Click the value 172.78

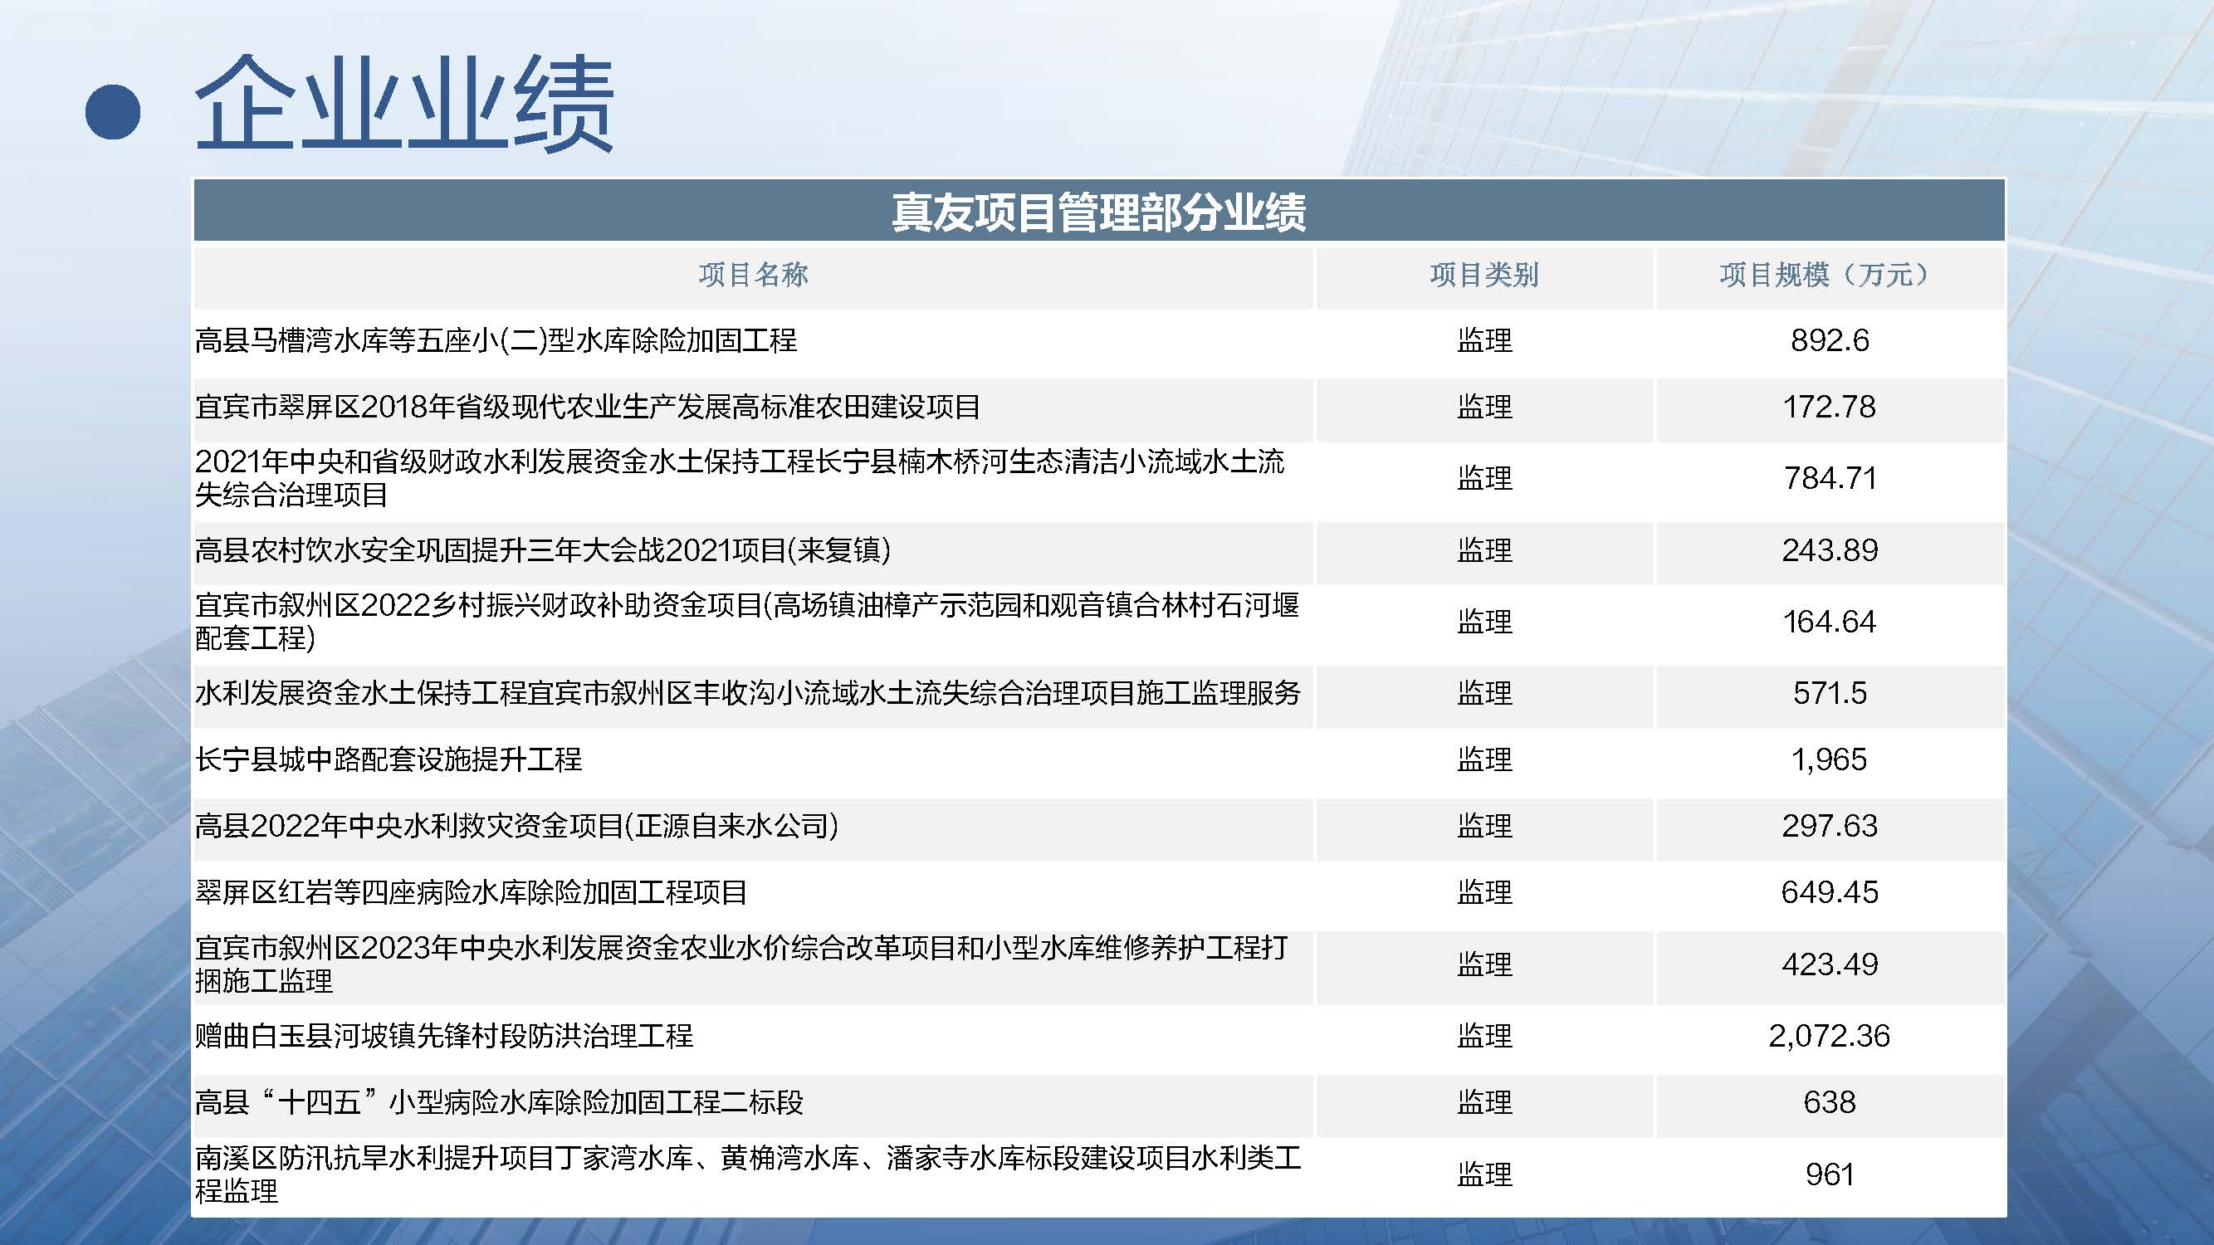(x=1830, y=407)
